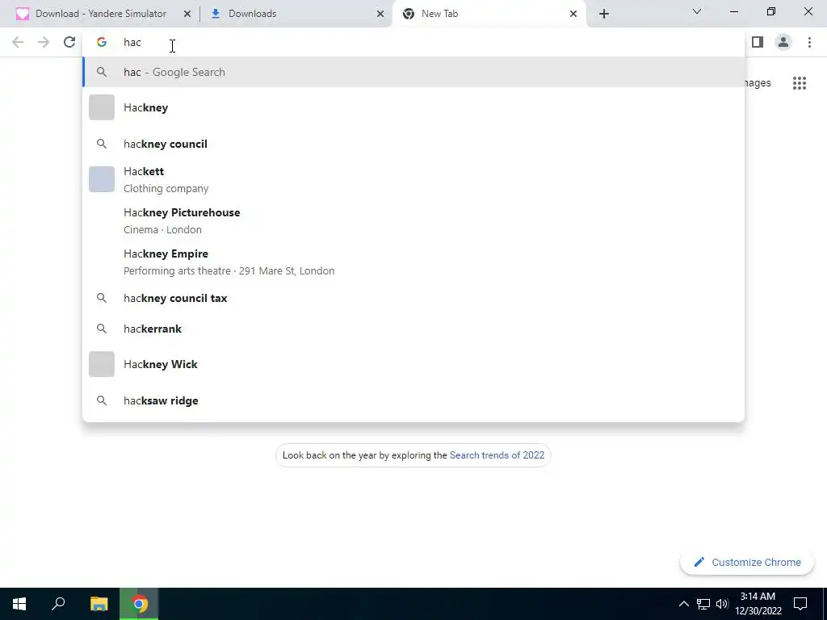827x620 pixels.
Task: Open Chrome's three-dot menu
Action: tap(809, 42)
